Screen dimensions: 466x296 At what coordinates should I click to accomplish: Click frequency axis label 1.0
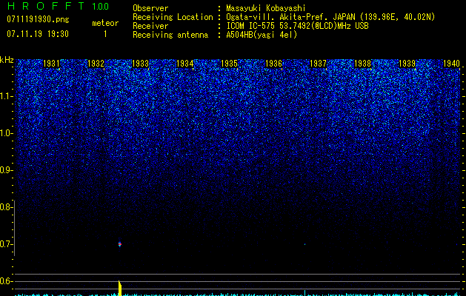(x=6, y=133)
